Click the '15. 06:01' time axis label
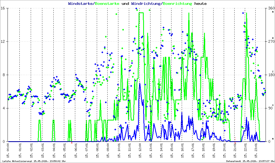 coord(75,151)
